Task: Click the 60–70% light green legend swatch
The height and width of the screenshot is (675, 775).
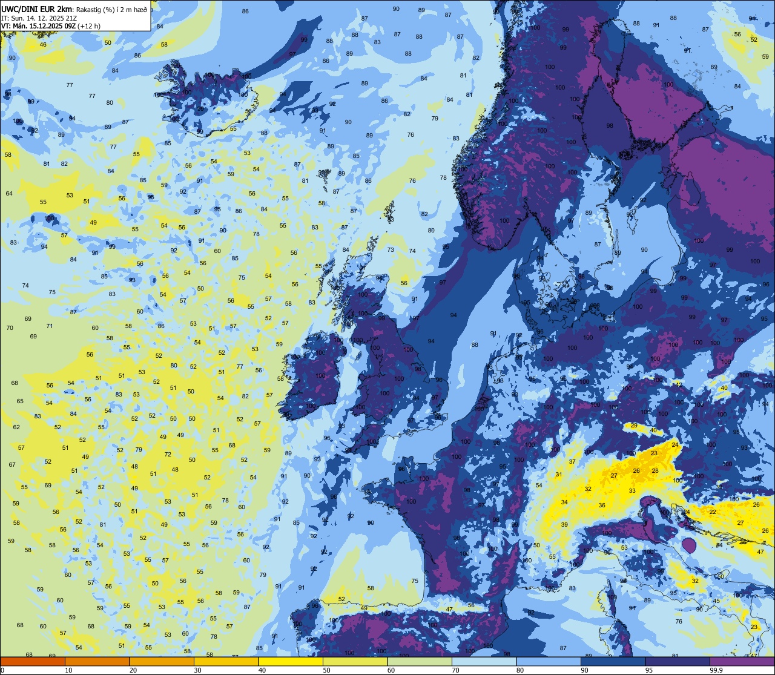Action: [420, 661]
